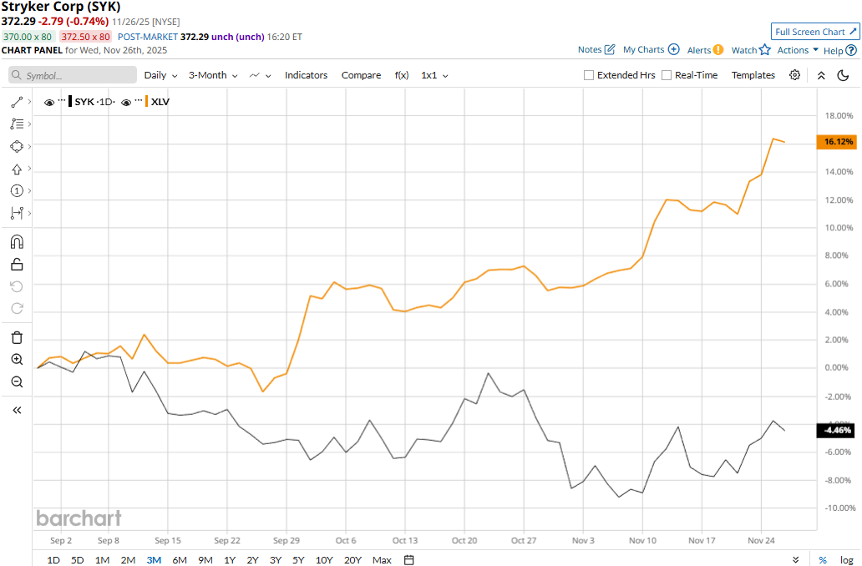Click the Watch link
862x566 pixels.
[x=743, y=50]
